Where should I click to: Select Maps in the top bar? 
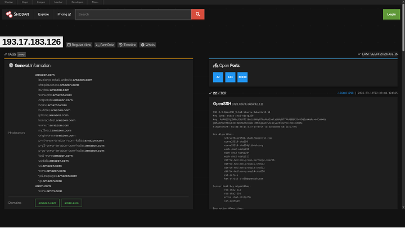pos(25,2)
